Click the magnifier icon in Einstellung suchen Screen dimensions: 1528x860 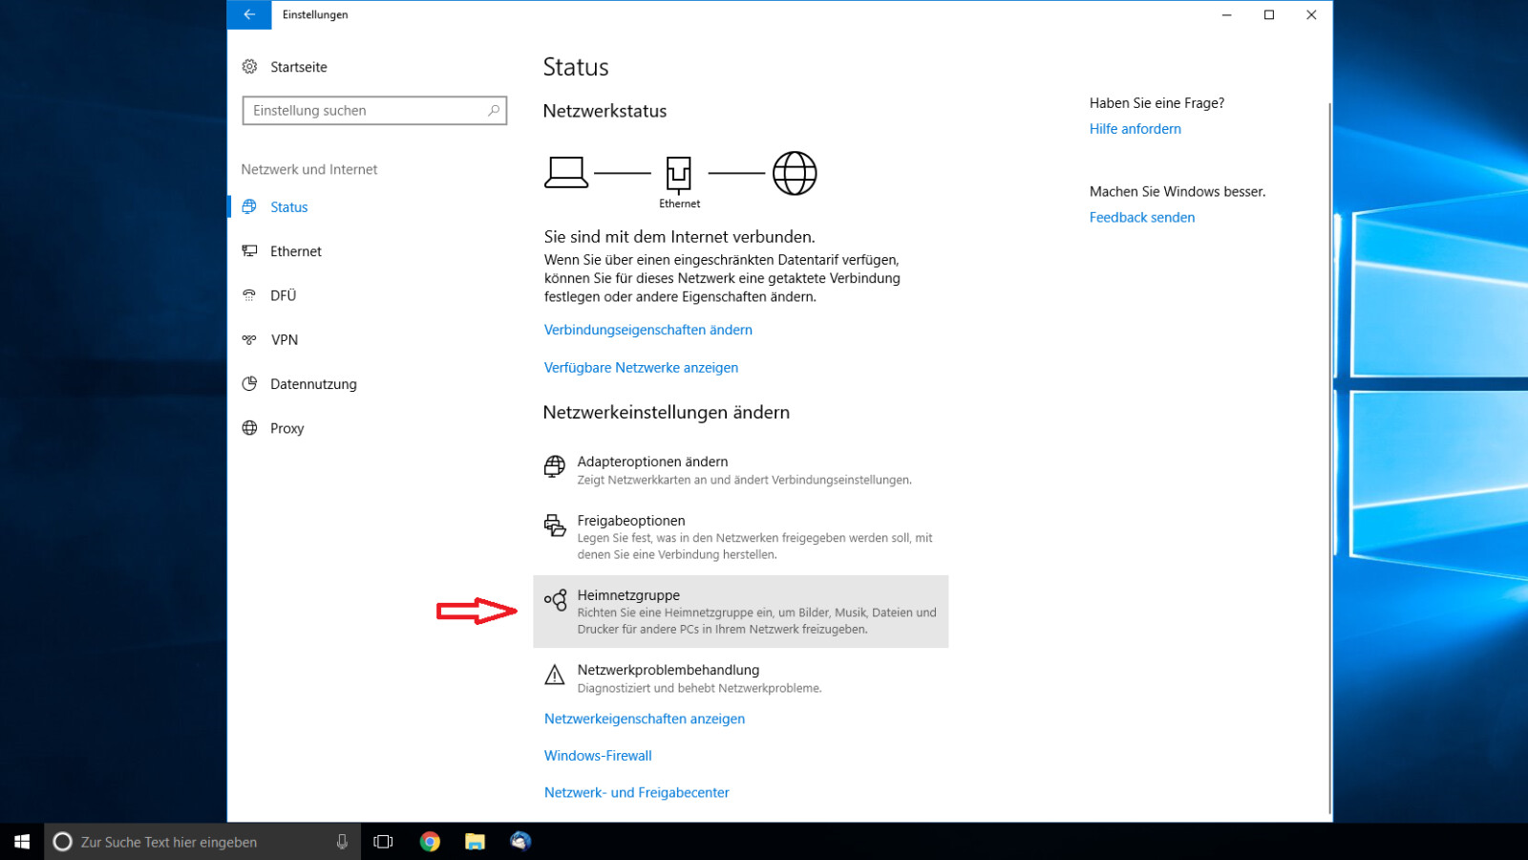pyautogui.click(x=493, y=110)
